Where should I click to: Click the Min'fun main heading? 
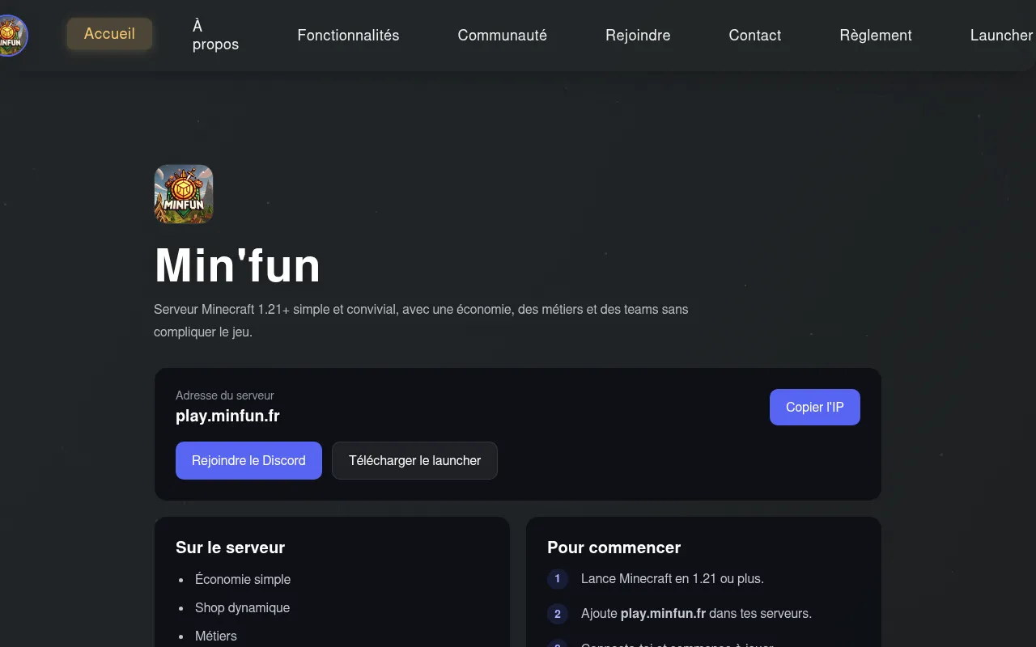tap(237, 265)
